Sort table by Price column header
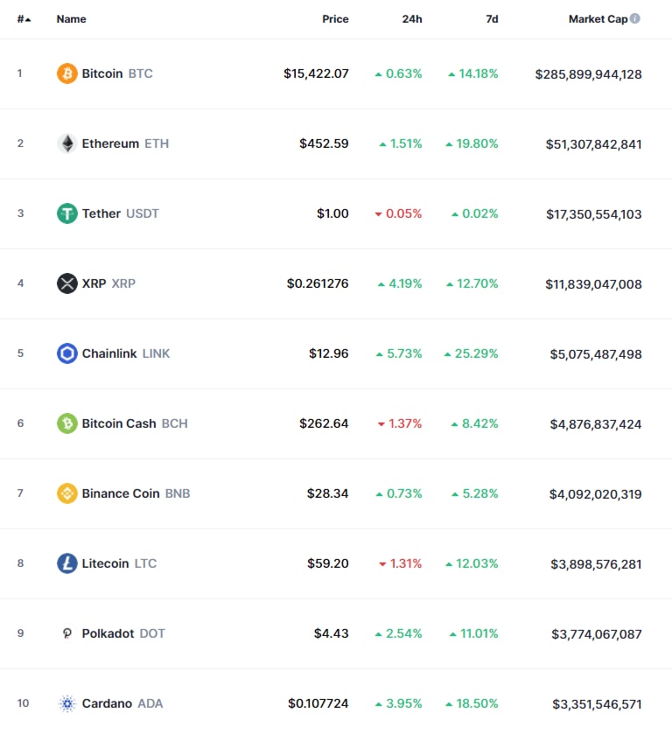The height and width of the screenshot is (734, 672). [x=335, y=19]
